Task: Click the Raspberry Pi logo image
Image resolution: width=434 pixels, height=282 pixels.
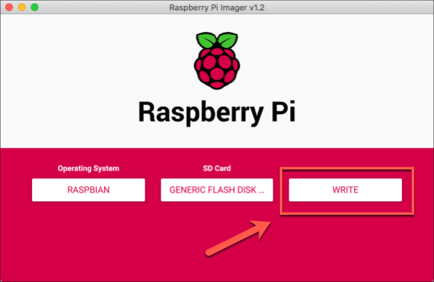Action: [x=217, y=61]
